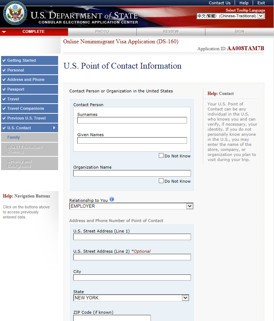This screenshot has height=321, width=274.
Task: Open the Relationship to You dropdown
Action: point(131,206)
